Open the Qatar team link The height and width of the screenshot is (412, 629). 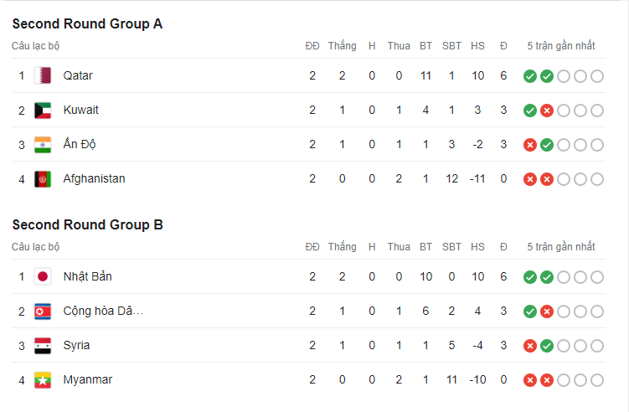point(78,75)
